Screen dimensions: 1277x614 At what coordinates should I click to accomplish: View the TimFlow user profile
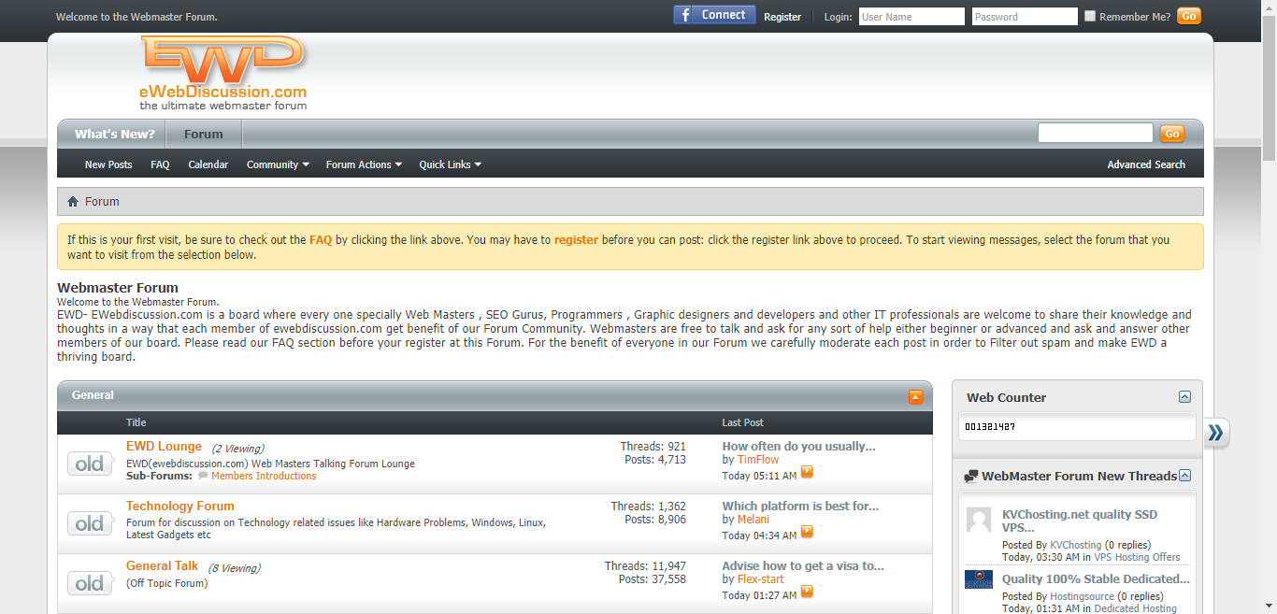tap(757, 460)
